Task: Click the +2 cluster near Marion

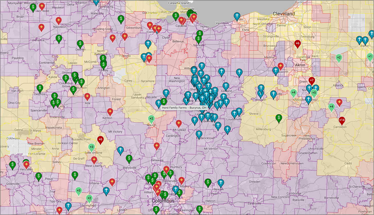Action: (x=152, y=118)
